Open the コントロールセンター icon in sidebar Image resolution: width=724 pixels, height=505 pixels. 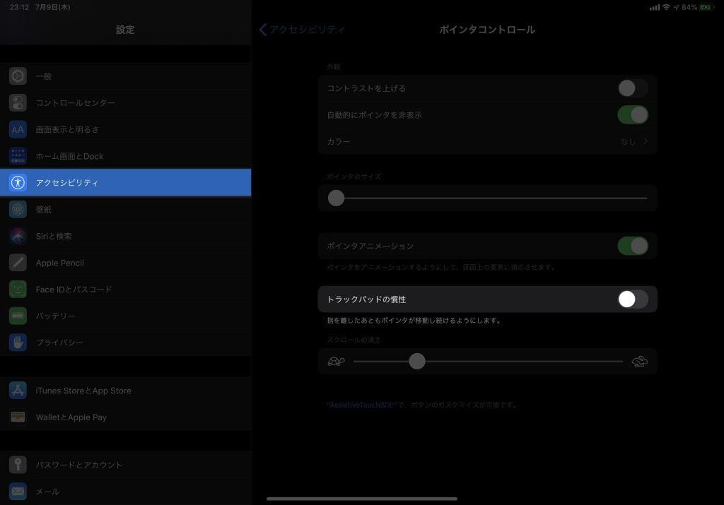(x=18, y=103)
